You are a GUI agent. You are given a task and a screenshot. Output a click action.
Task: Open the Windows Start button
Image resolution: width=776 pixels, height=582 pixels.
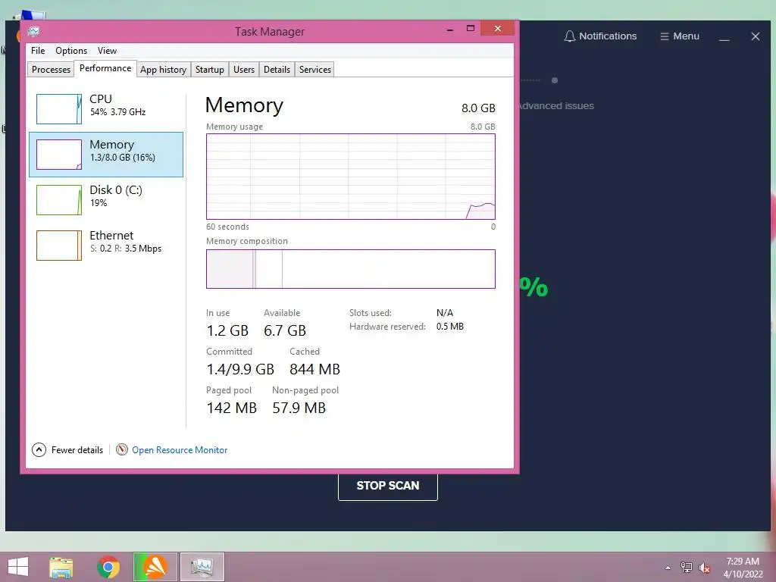[x=18, y=567]
